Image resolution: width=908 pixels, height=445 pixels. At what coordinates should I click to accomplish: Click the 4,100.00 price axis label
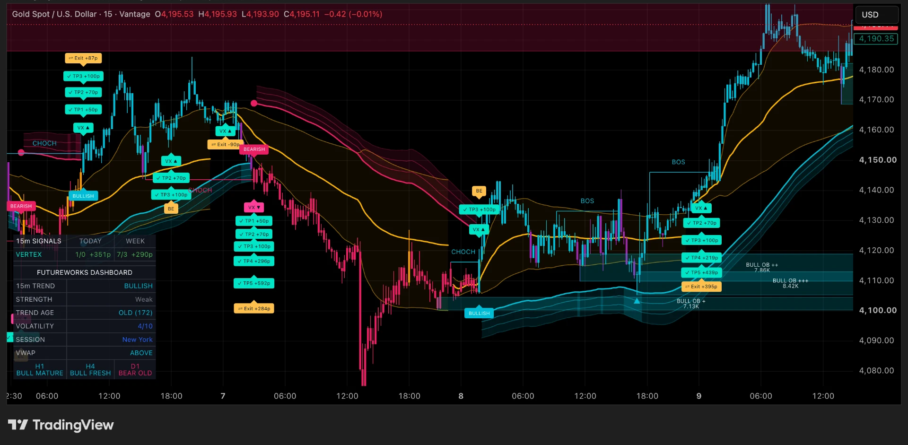point(878,310)
